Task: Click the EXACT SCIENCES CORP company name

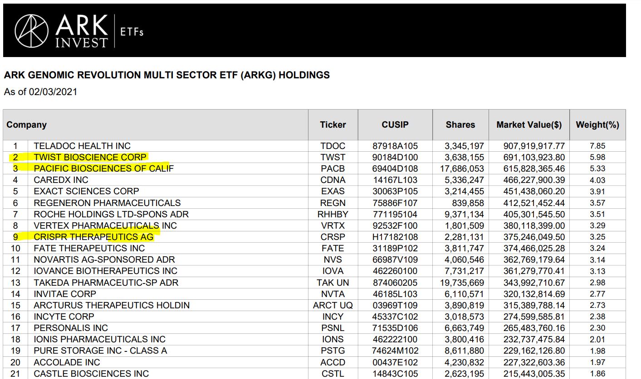Action: coord(86,192)
